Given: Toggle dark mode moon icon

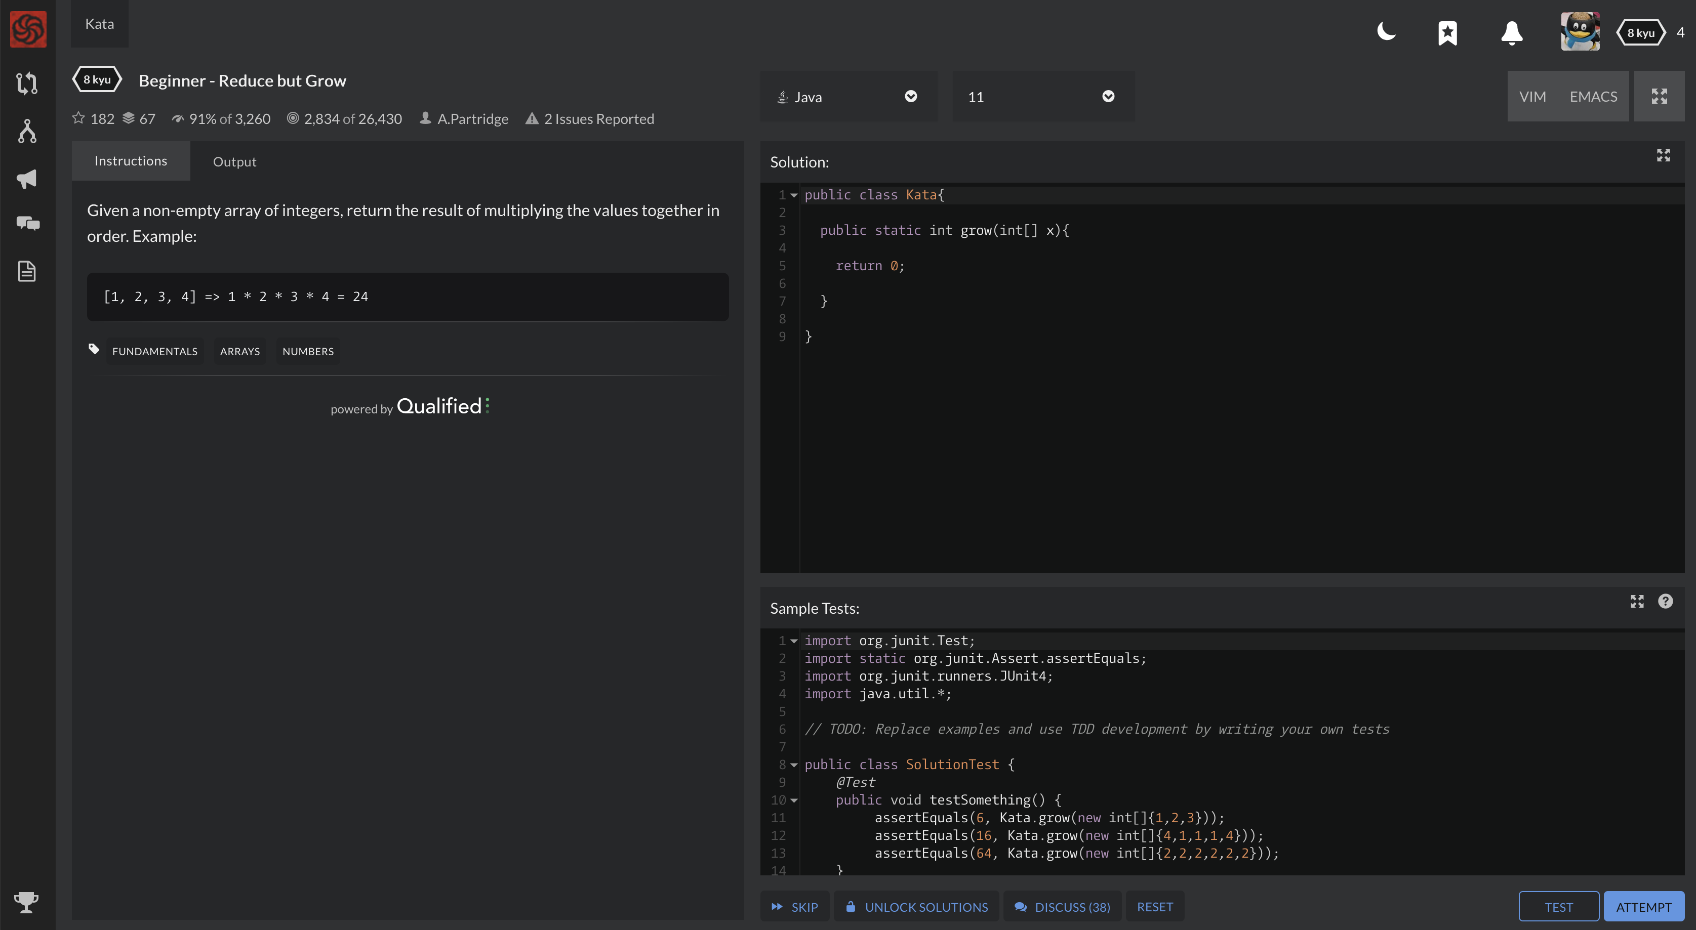Looking at the screenshot, I should 1386,31.
